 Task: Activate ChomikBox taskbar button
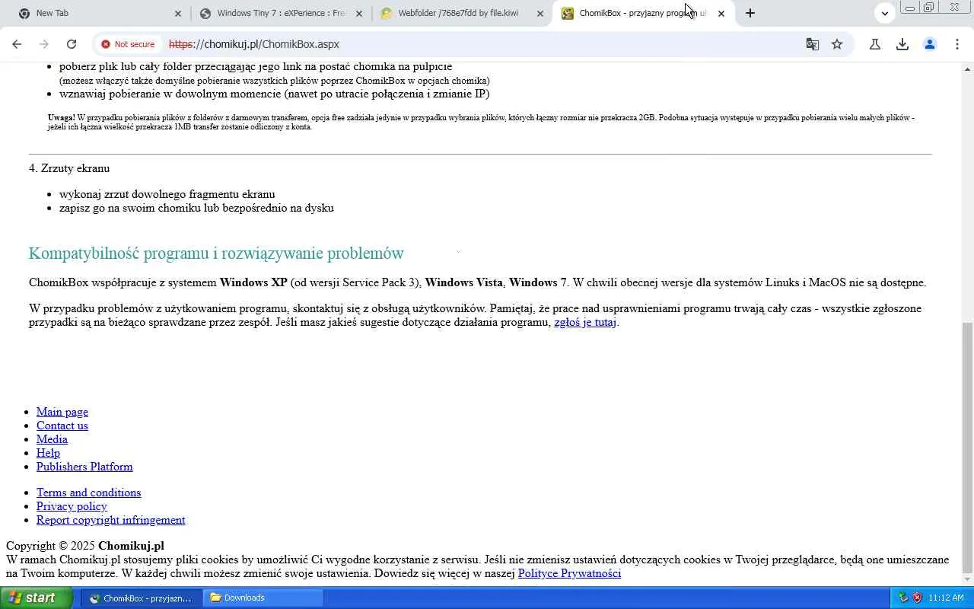142,598
